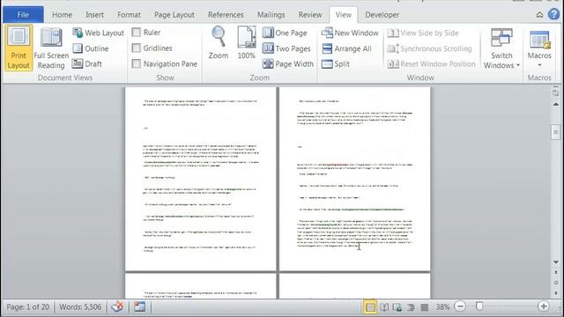
Task: Click Zoom Out minus button
Action: point(460,306)
